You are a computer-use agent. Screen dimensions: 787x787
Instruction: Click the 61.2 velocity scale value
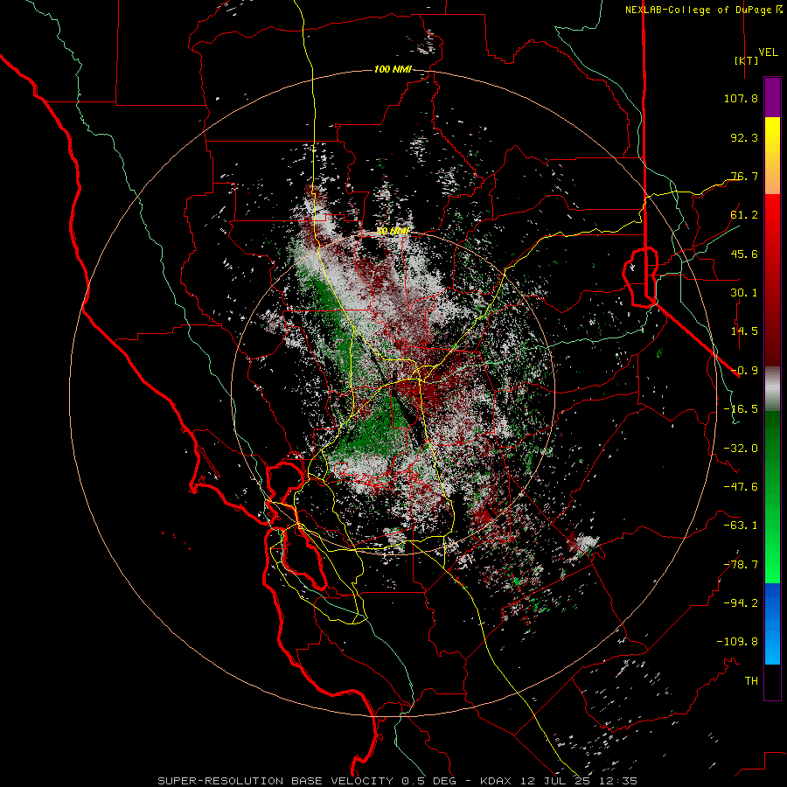[744, 215]
